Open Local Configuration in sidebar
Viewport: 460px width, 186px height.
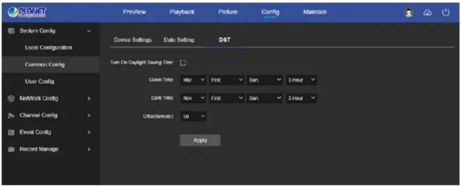coord(48,48)
